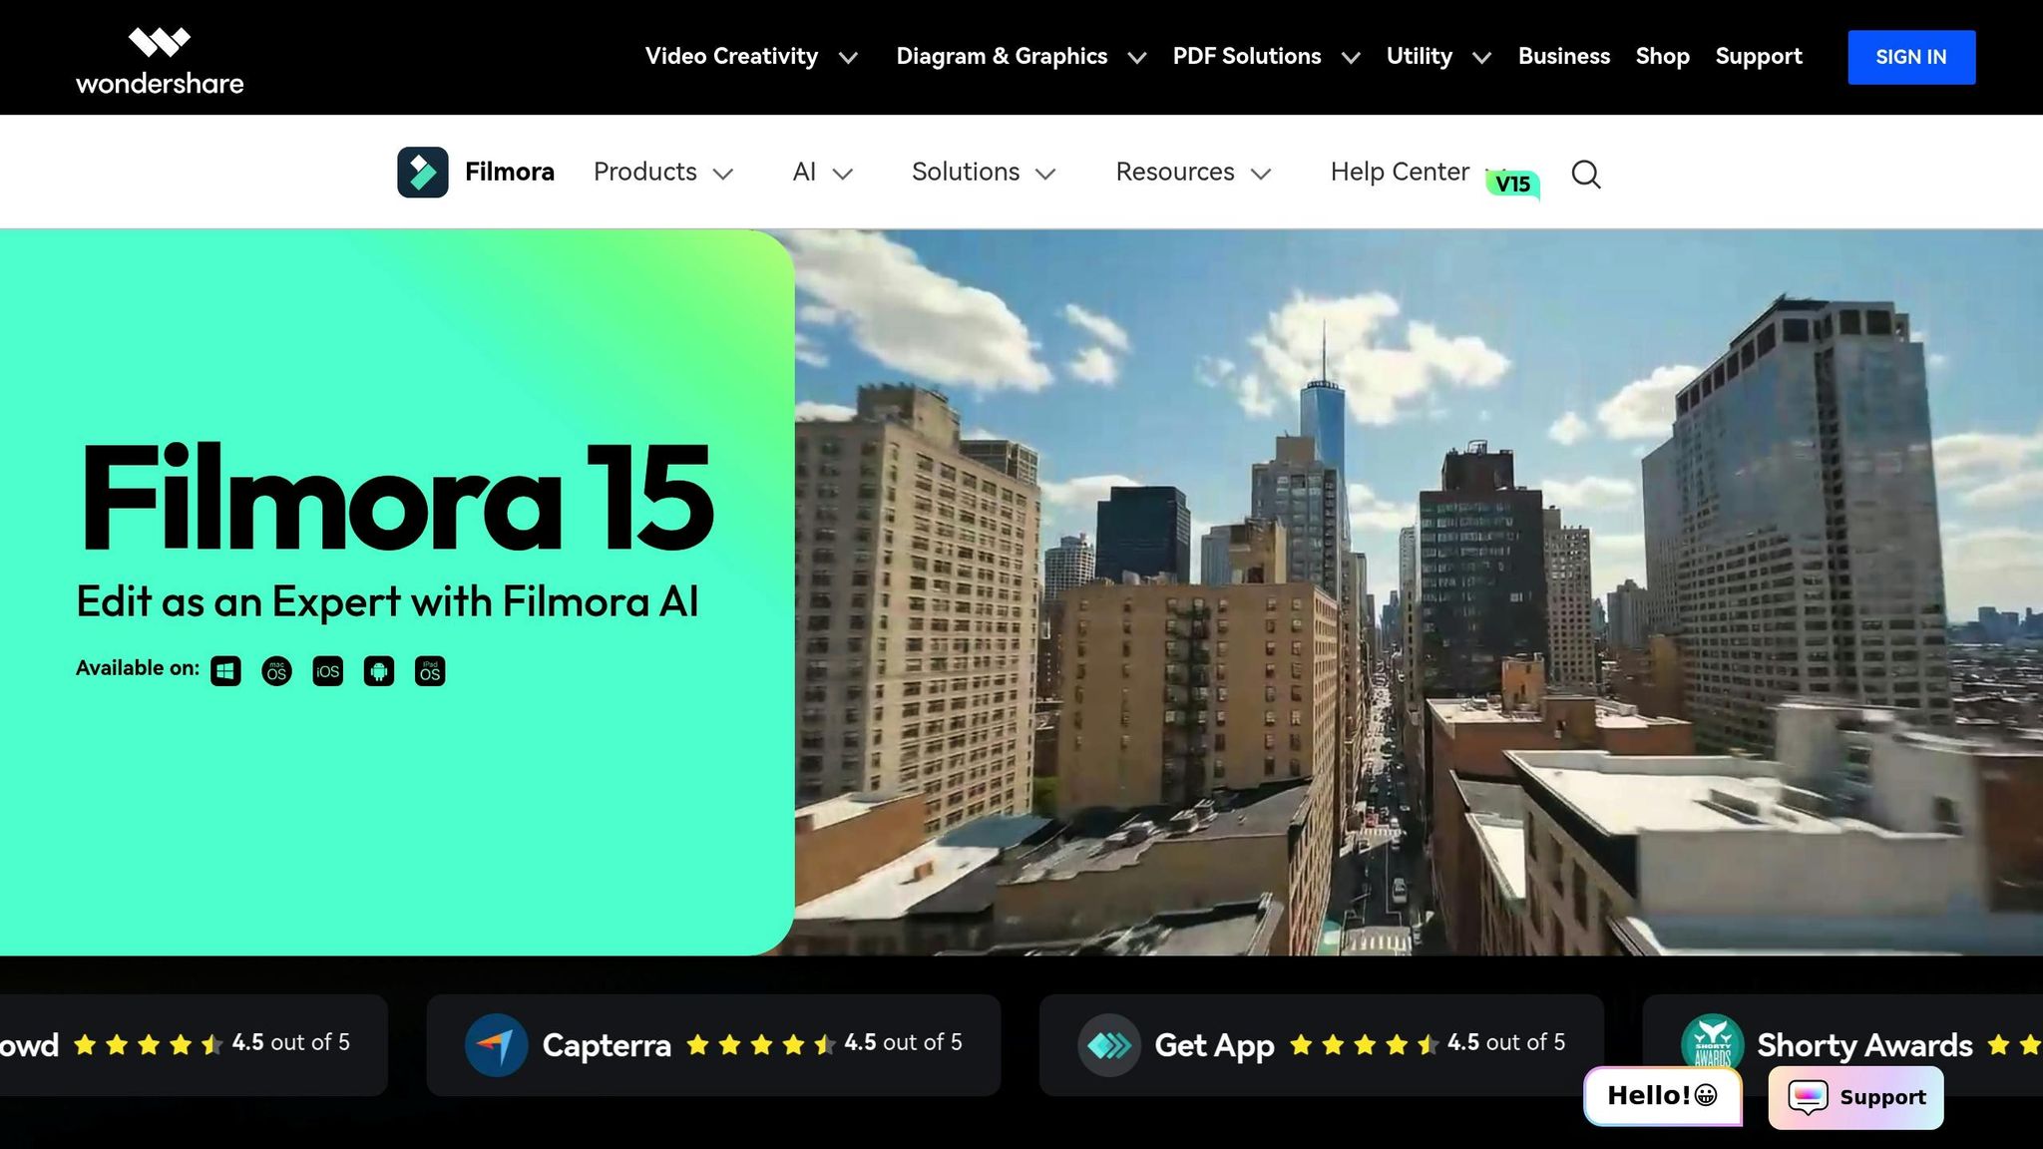Image resolution: width=2043 pixels, height=1149 pixels.
Task: Click the Support chat bubble icon
Action: 1808,1097
